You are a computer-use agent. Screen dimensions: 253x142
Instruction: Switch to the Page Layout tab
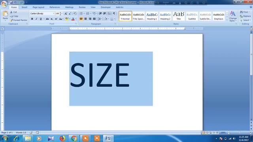tap(38, 7)
